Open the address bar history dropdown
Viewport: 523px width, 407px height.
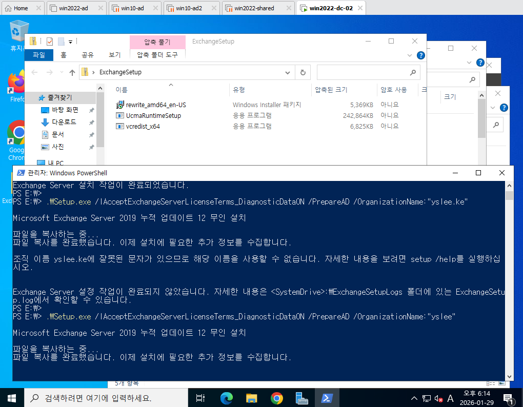point(288,72)
